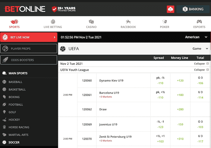Open the American odds format dropdown
The width and height of the screenshot is (211, 148).
(196, 37)
